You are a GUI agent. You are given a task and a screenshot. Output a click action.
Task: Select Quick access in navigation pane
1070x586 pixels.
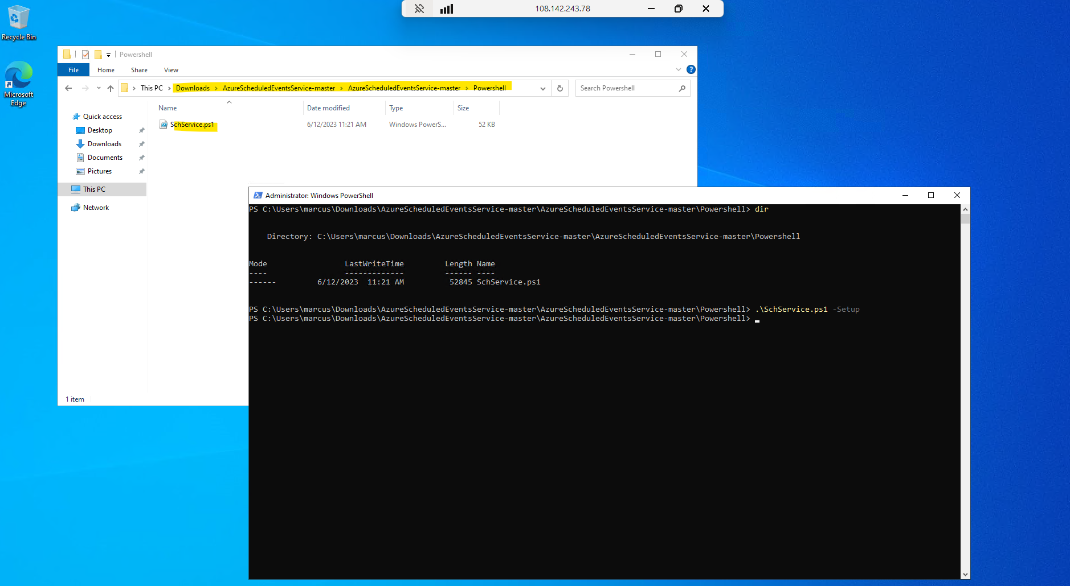[x=103, y=117]
